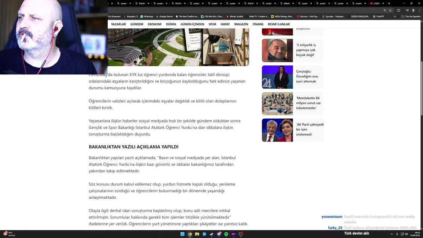Open the HAYAT section
The width and height of the screenshot is (423, 238).
pos(225,24)
